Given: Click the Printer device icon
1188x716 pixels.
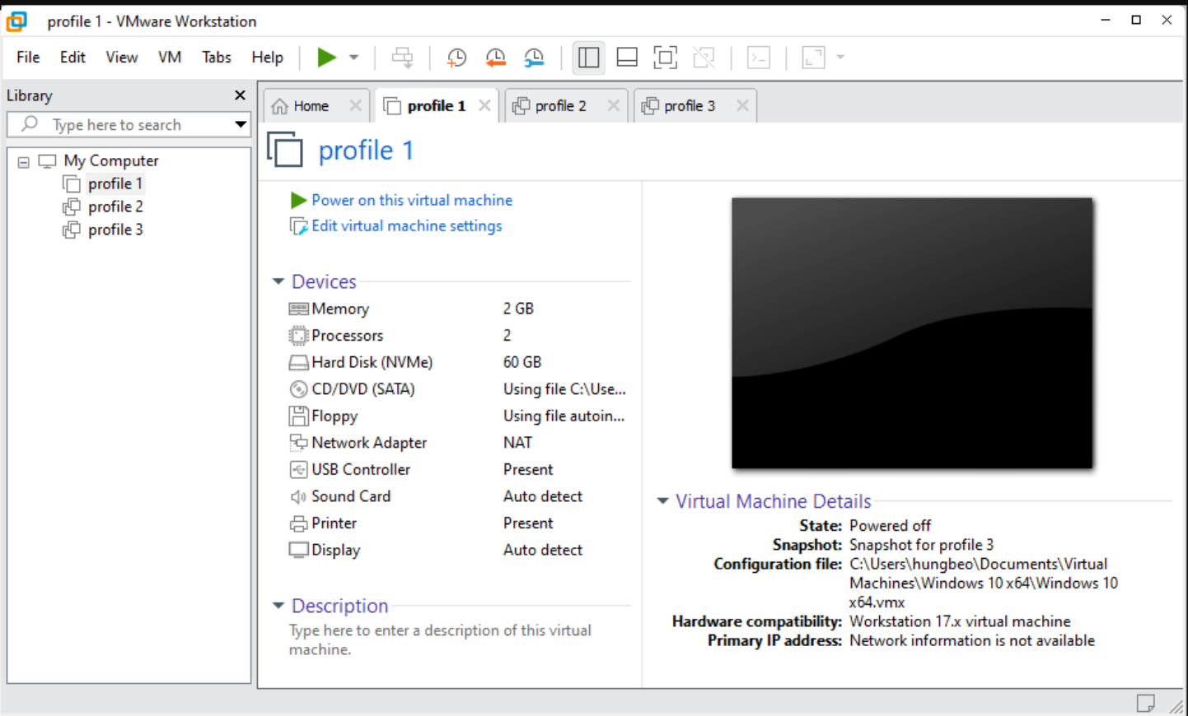Looking at the screenshot, I should pyautogui.click(x=298, y=523).
